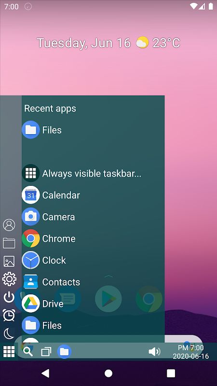Tap the power icon in left sidebar
This screenshot has height=386, width=217.
(x=9, y=297)
